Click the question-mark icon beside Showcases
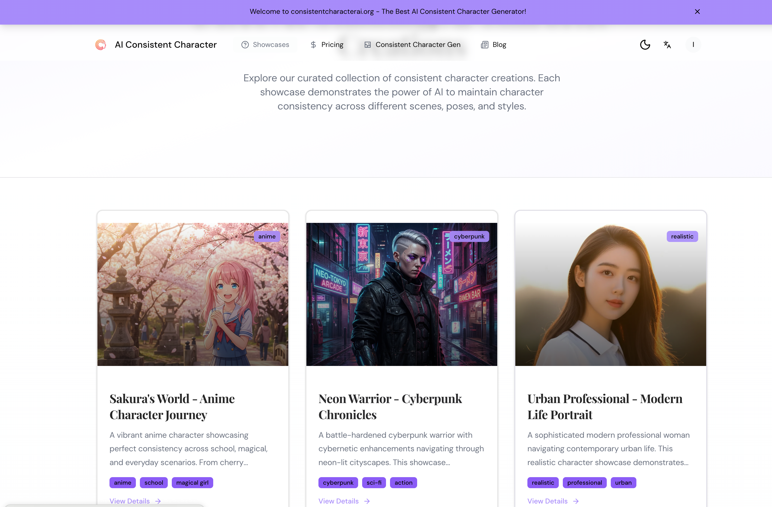772x507 pixels. point(245,45)
